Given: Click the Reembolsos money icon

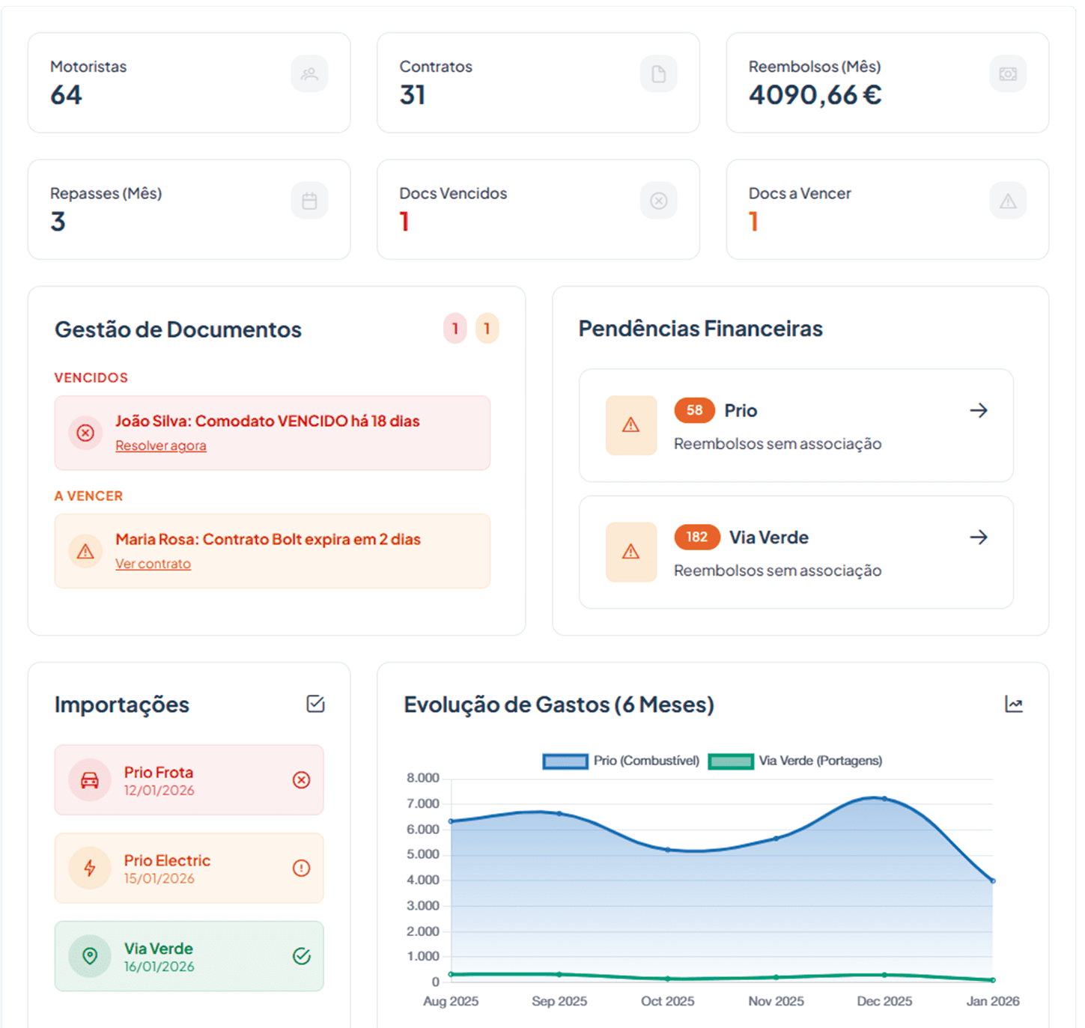Looking at the screenshot, I should point(1007,74).
